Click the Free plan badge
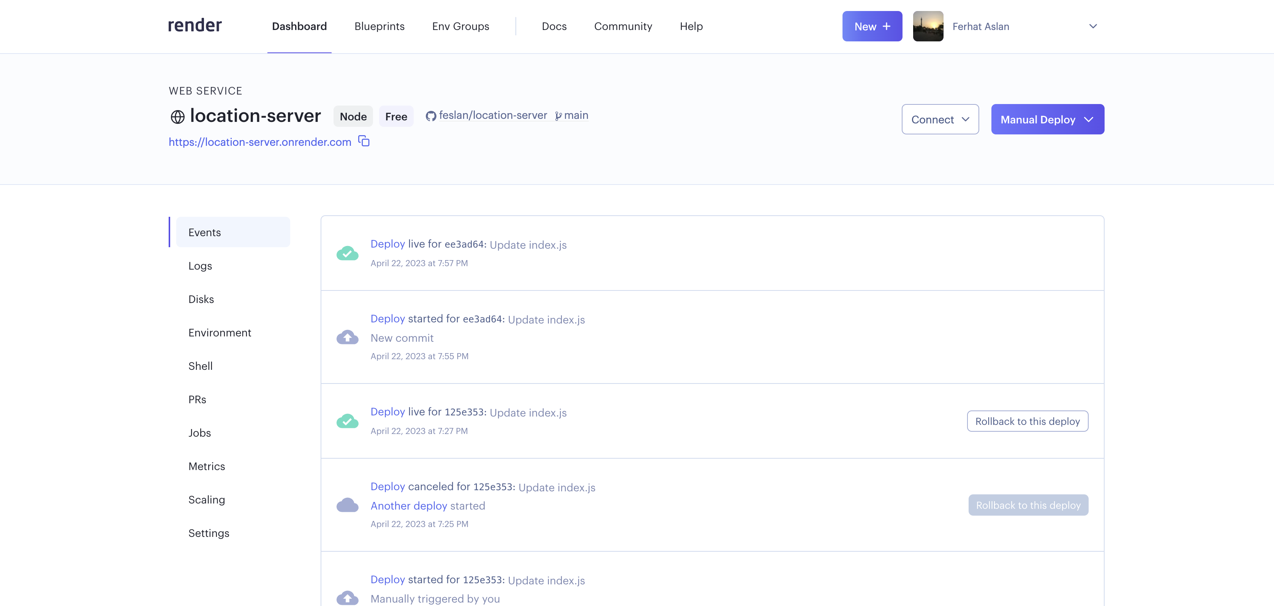 tap(396, 116)
